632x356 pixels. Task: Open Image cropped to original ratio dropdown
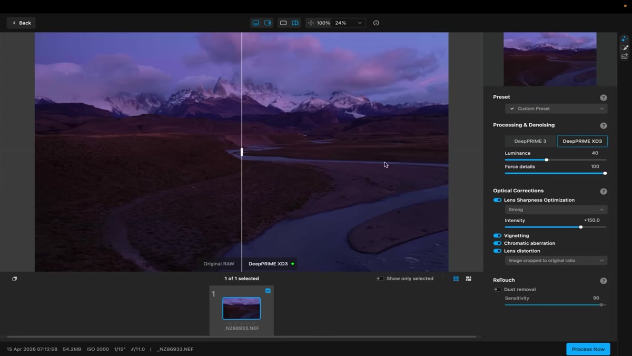(556, 261)
